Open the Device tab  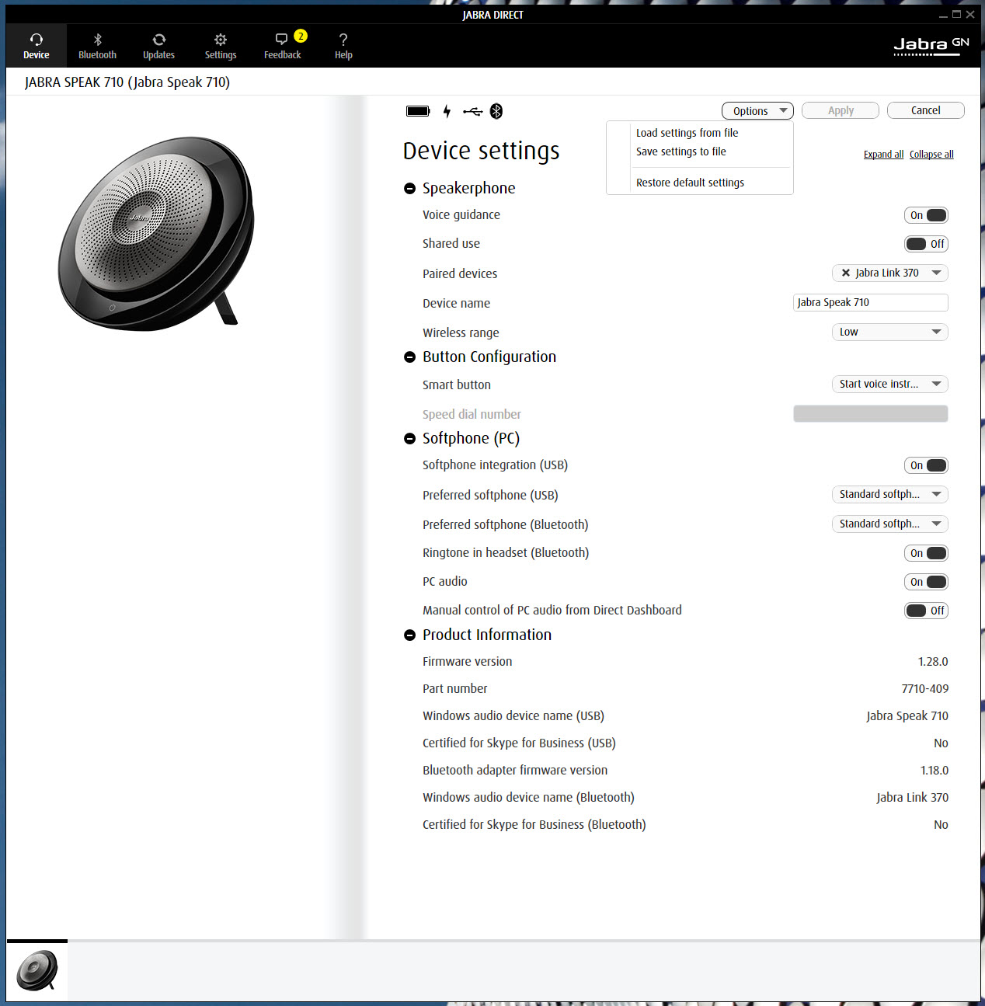(x=36, y=46)
